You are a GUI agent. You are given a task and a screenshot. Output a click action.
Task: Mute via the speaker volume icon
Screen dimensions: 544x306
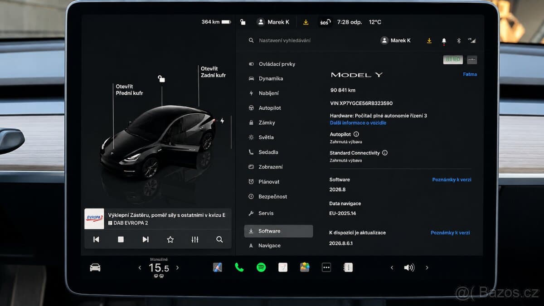[x=409, y=267]
